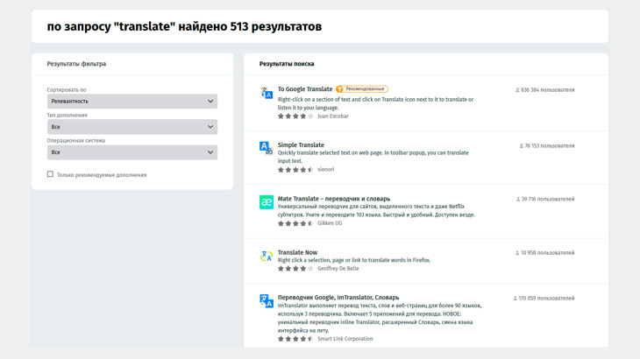Click the Simple Translate description text
Screen dimensions: 640x359
[373, 157]
